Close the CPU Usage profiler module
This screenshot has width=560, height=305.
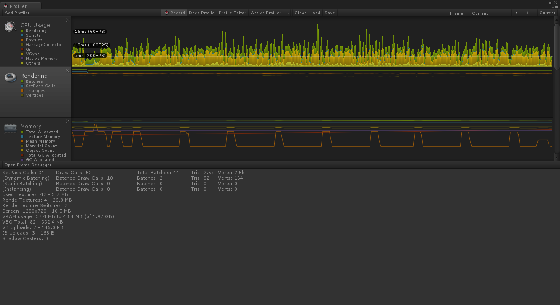[67, 20]
